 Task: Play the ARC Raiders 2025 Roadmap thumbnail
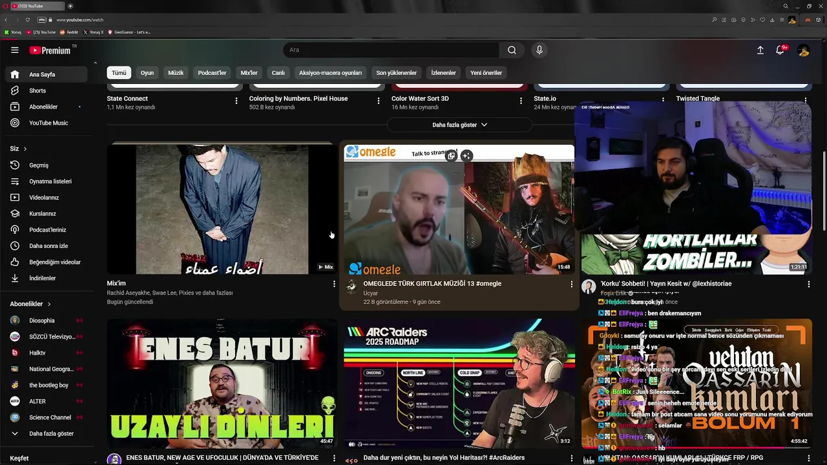click(x=459, y=384)
